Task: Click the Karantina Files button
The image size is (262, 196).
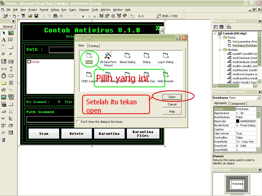Action: [143, 134]
